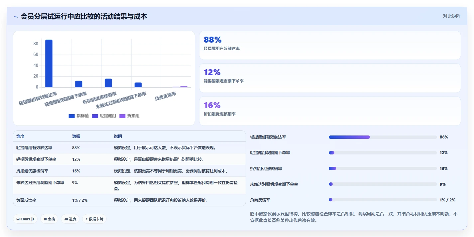Image resolution: width=474 pixels, height=237 pixels.
Task: Click the 进度 tag chip
Action: 70,219
